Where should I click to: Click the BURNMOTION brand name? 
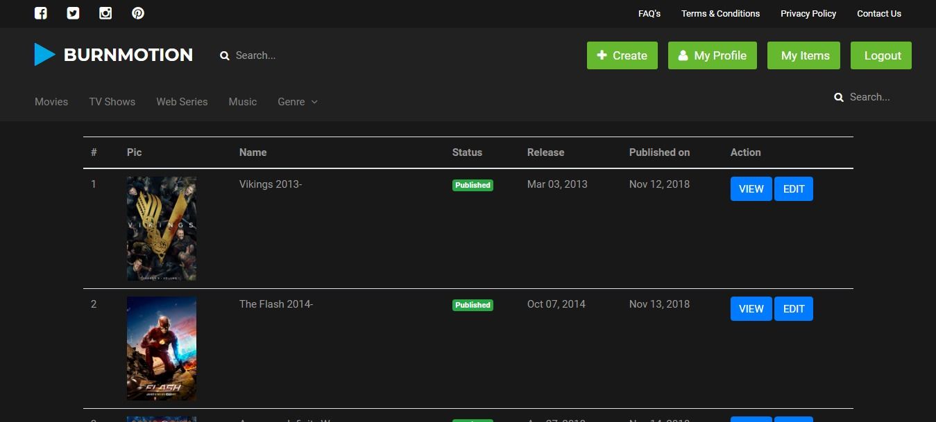pyautogui.click(x=128, y=55)
